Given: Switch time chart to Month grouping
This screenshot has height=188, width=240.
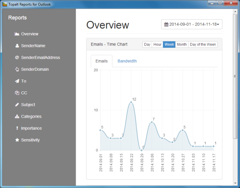Looking at the screenshot, I should click(x=182, y=45).
